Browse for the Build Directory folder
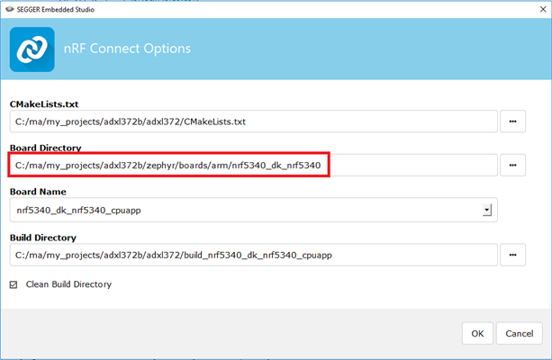The height and width of the screenshot is (360, 552). coord(512,255)
